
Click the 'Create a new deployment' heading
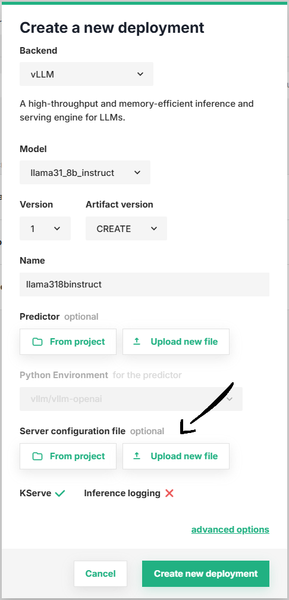pos(112,27)
